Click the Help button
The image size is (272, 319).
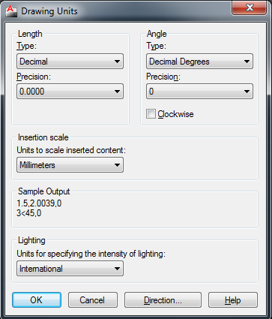point(233,299)
